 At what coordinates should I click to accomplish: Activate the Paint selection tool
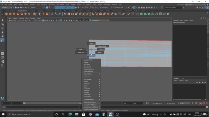point(2,28)
